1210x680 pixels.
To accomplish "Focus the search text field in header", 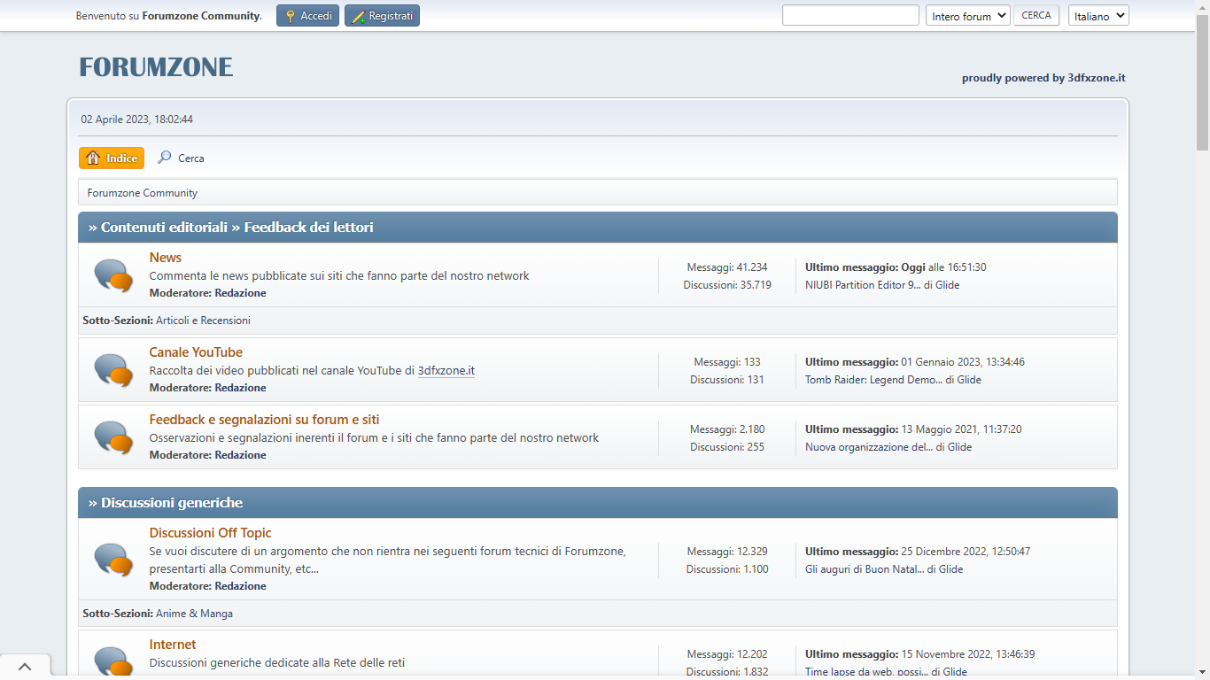I will coord(850,15).
